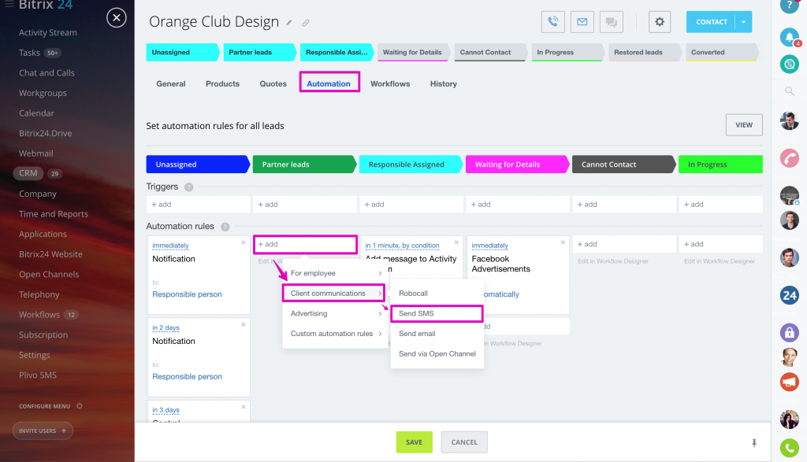807x462 pixels.
Task: Change the 'in 3 days' rule delay
Action: 165,410
